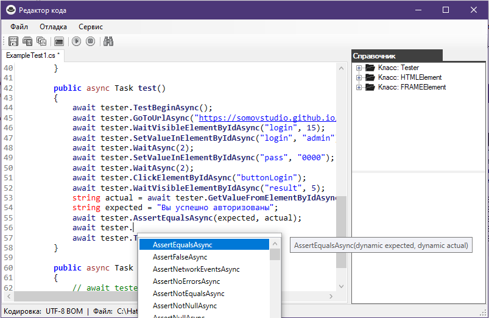Open the console window toolbar icon
This screenshot has width=489, height=318.
tap(58, 41)
